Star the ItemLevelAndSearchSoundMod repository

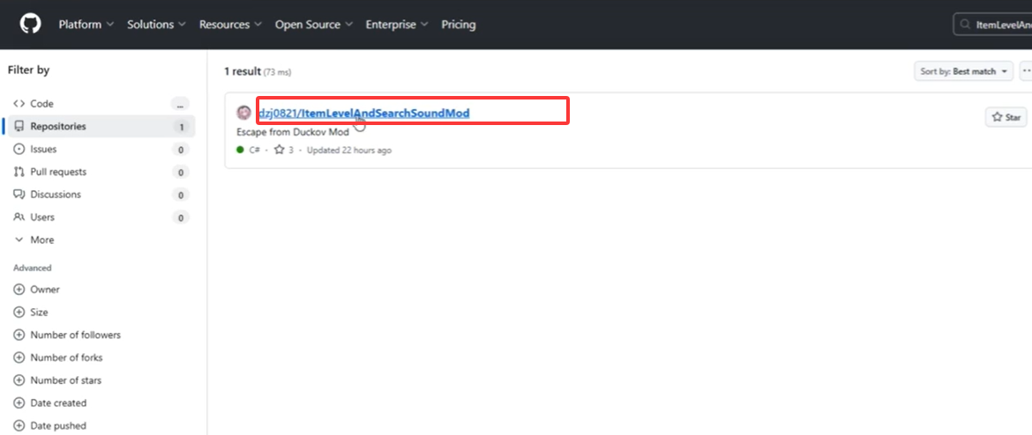(1006, 117)
